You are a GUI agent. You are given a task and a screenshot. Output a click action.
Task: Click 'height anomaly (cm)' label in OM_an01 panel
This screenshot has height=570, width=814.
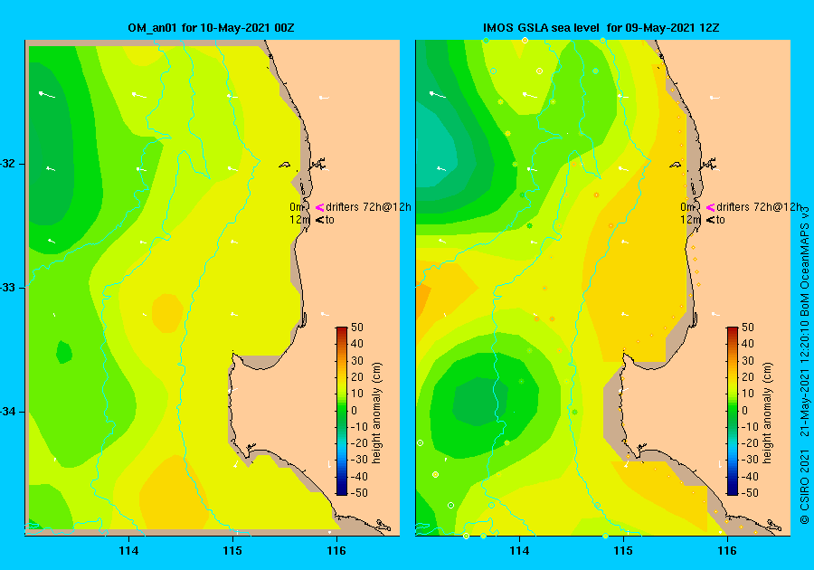pos(376,413)
